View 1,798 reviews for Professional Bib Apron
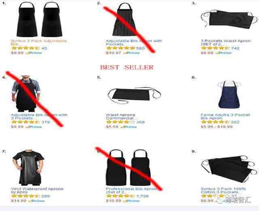259x211 pixels. click(x=142, y=196)
